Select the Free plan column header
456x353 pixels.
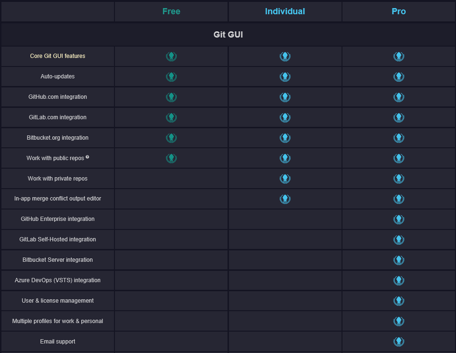tap(171, 11)
